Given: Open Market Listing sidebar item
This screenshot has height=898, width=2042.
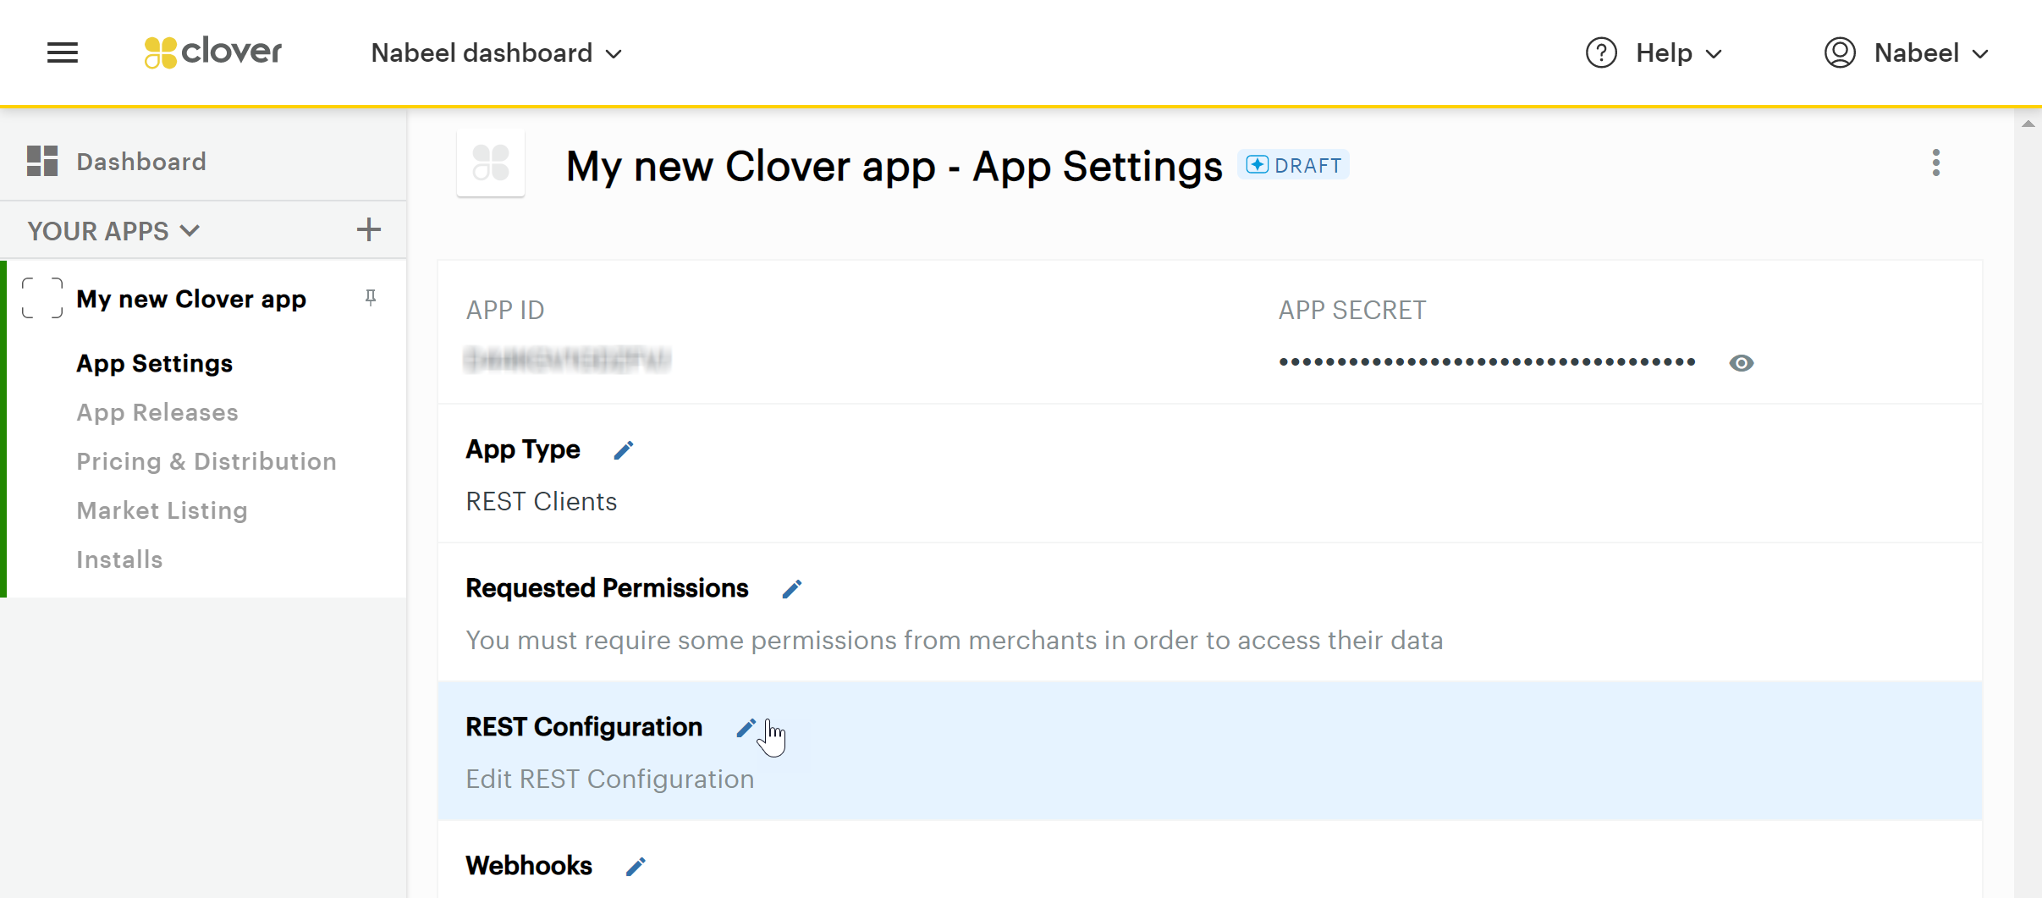Looking at the screenshot, I should pos(162,510).
